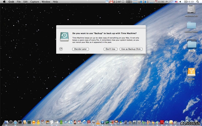Open the Window menu
This screenshot has height=126, width=202.
(x=46, y=2)
